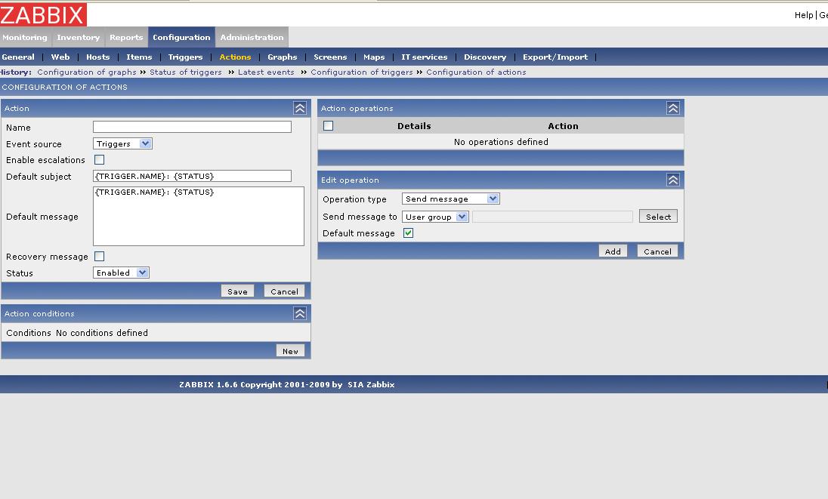Click 'No conditions defined' text
This screenshot has height=499, width=828.
pos(102,333)
